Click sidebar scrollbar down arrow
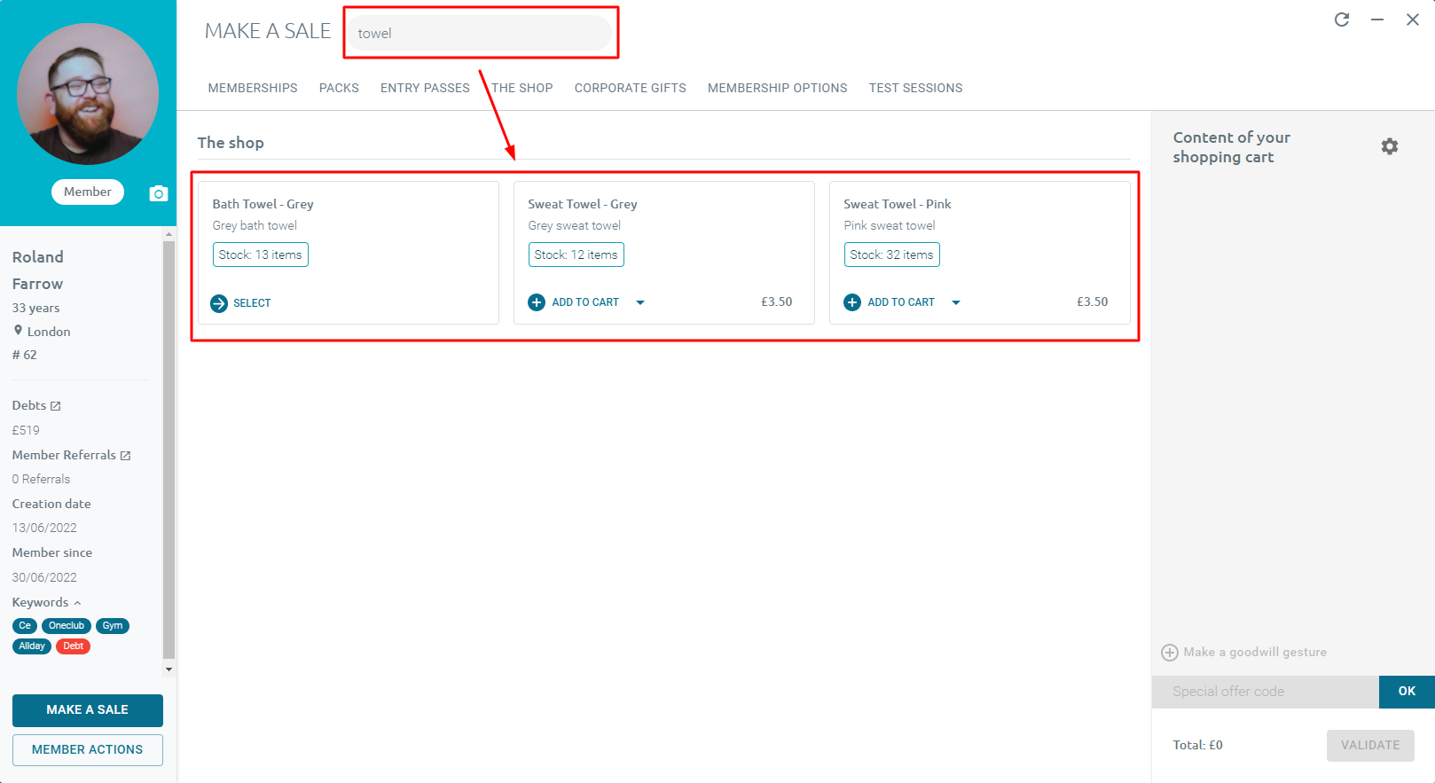The image size is (1435, 783). [x=169, y=669]
